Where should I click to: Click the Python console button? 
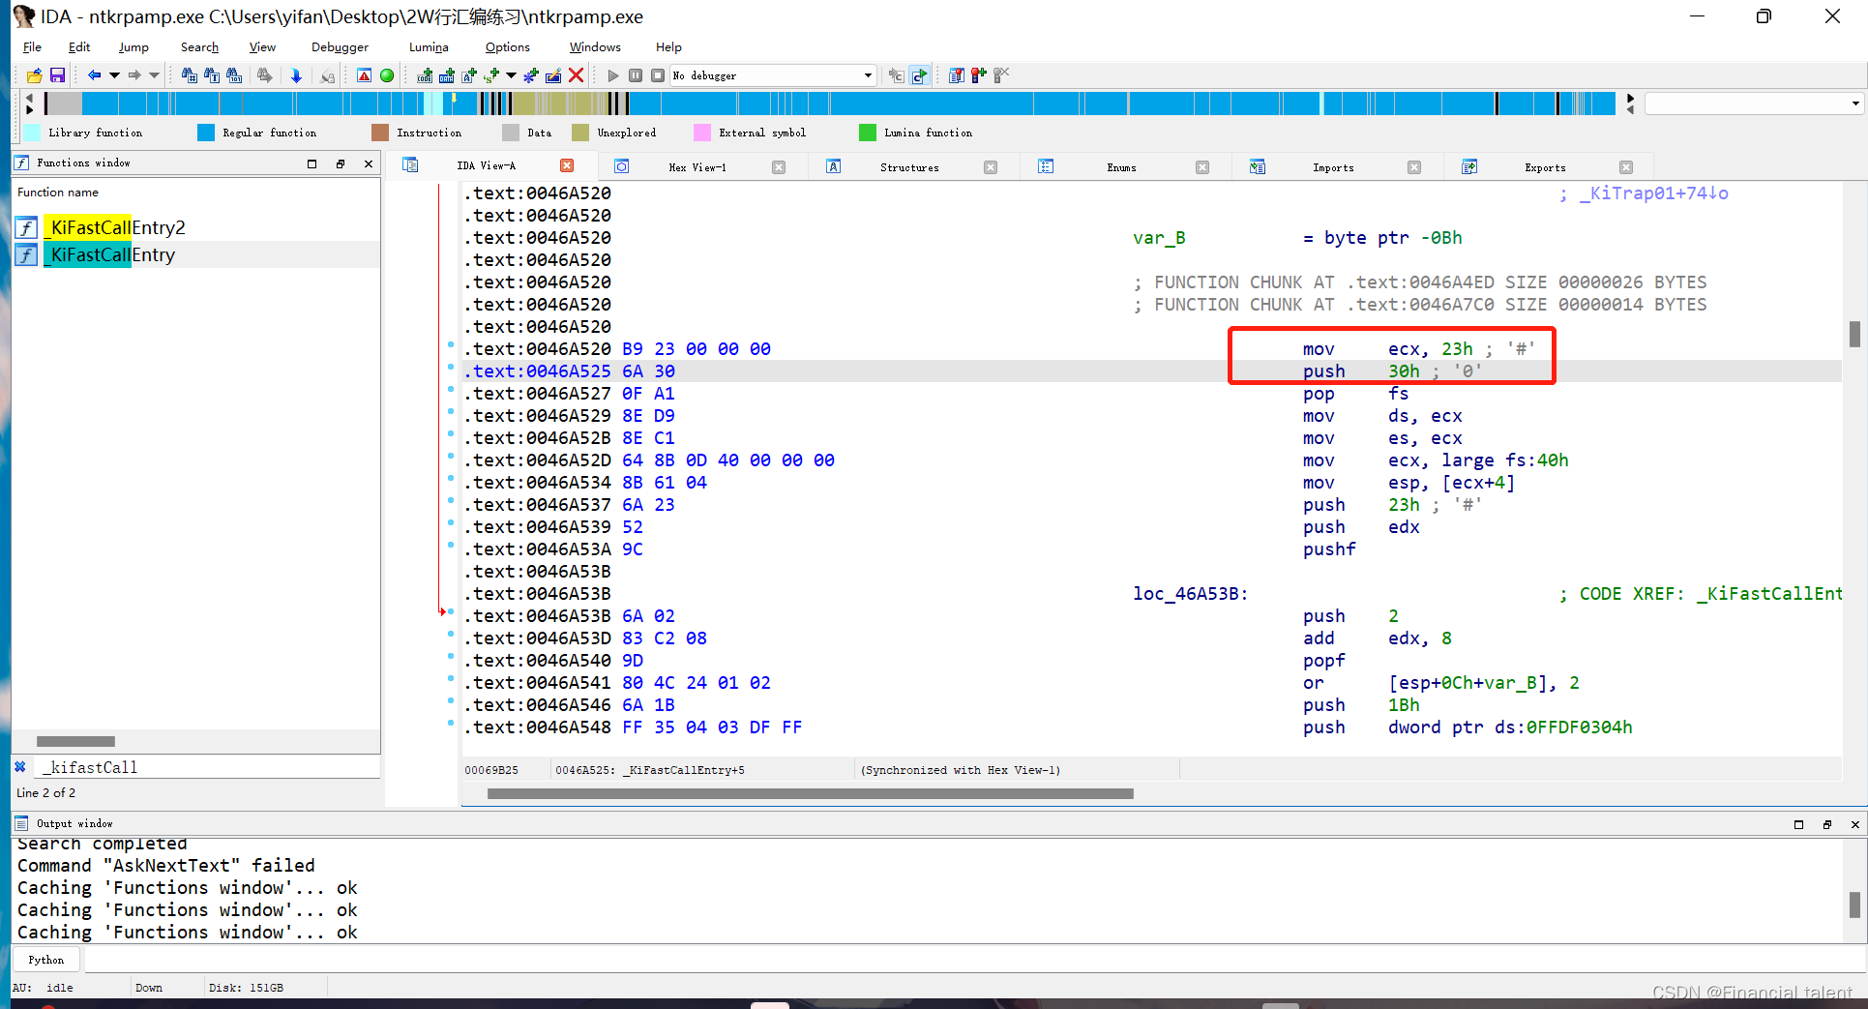45,960
